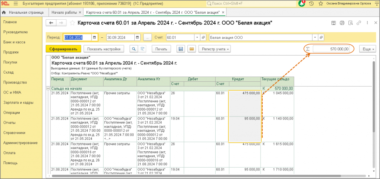Click the printer icon in the header
Screen dimensions: 380x179
[x=342, y=23]
